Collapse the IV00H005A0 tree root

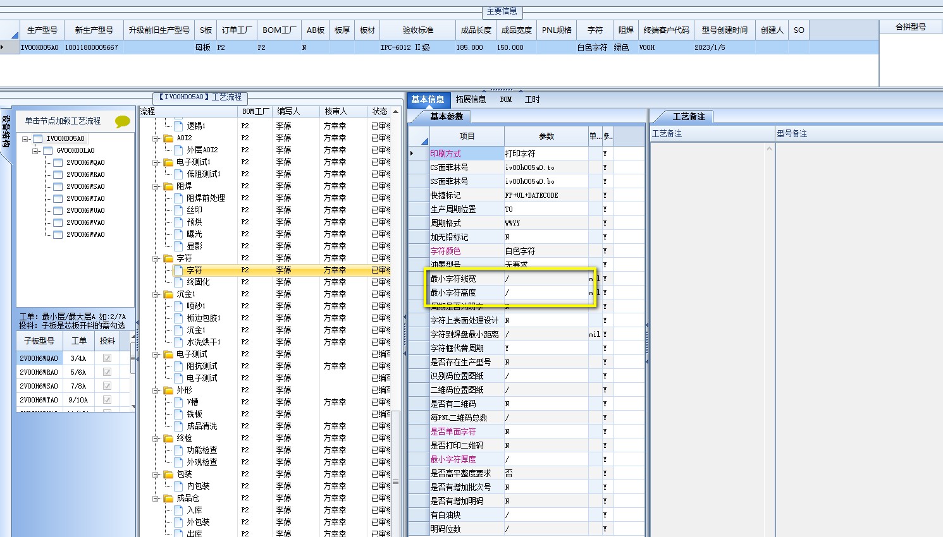[x=25, y=139]
